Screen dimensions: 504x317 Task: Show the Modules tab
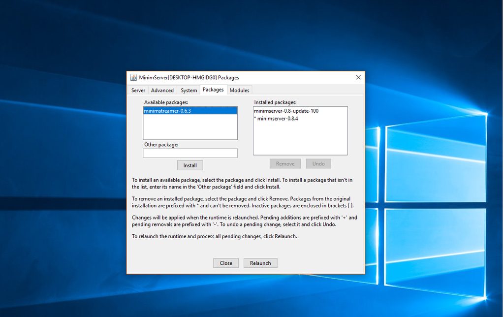[x=239, y=90]
